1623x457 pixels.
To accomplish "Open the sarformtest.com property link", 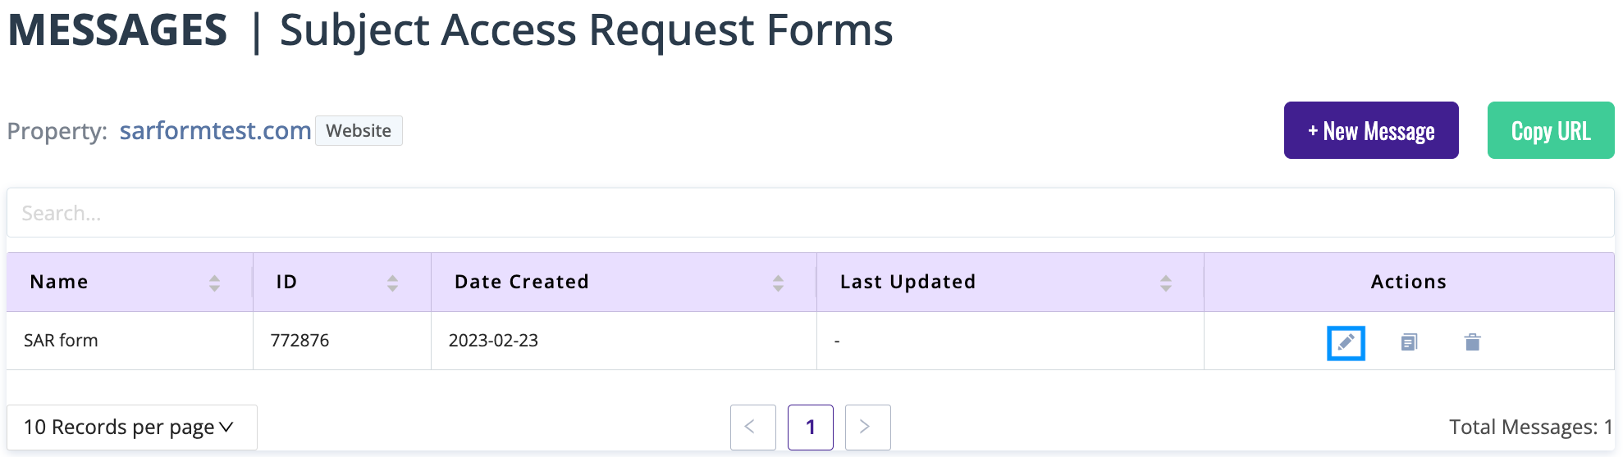I will [x=215, y=131].
